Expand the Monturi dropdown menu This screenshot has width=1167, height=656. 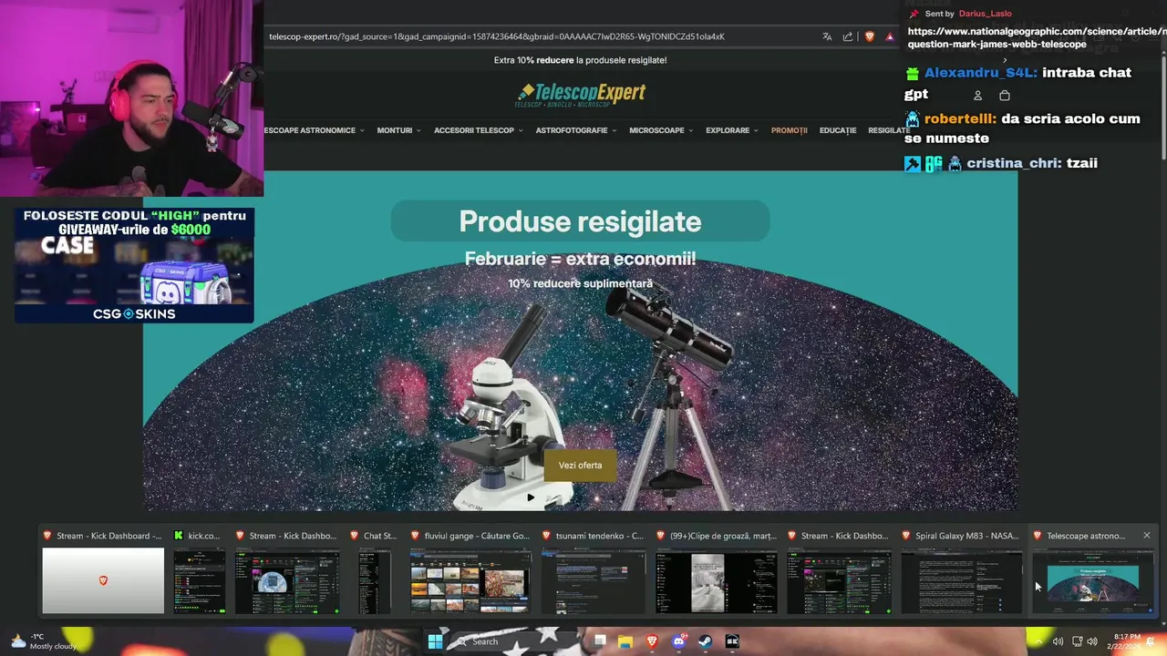coord(399,130)
